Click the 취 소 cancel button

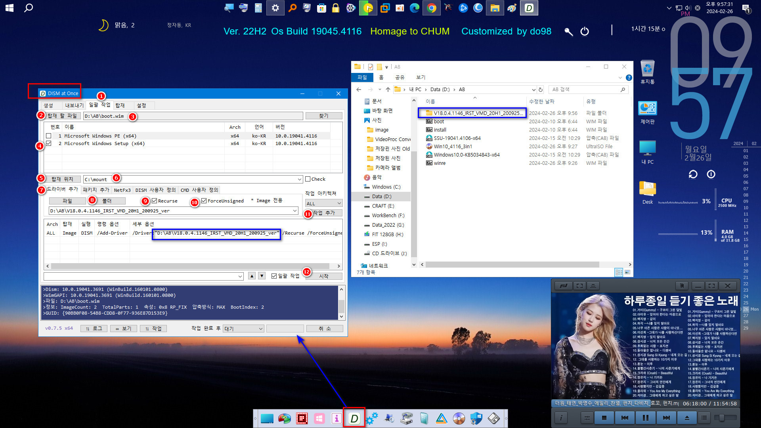click(x=325, y=329)
